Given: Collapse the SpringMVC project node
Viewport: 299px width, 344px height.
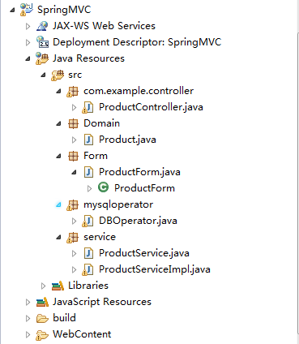Looking at the screenshot, I should click(12, 11).
